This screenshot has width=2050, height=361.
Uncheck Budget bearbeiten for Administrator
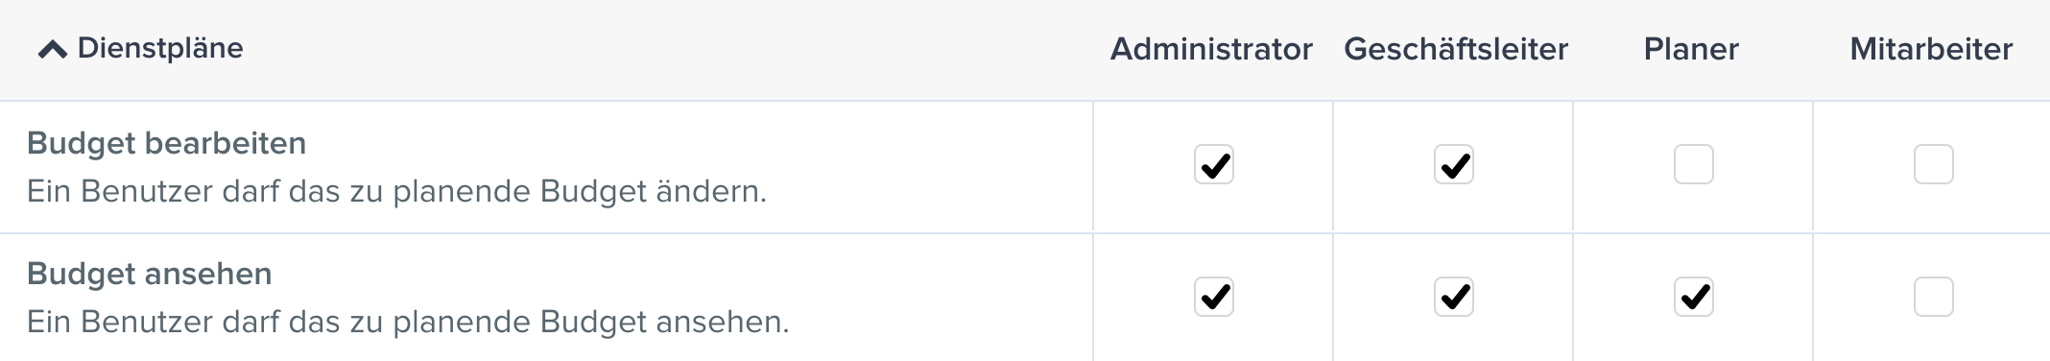pos(1214,164)
